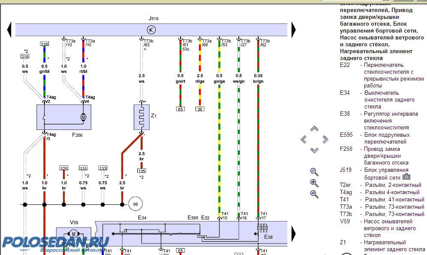The width and height of the screenshot is (427, 255).
Task: Click the left page navigation arrow
Action: pyautogui.click(x=9, y=30)
